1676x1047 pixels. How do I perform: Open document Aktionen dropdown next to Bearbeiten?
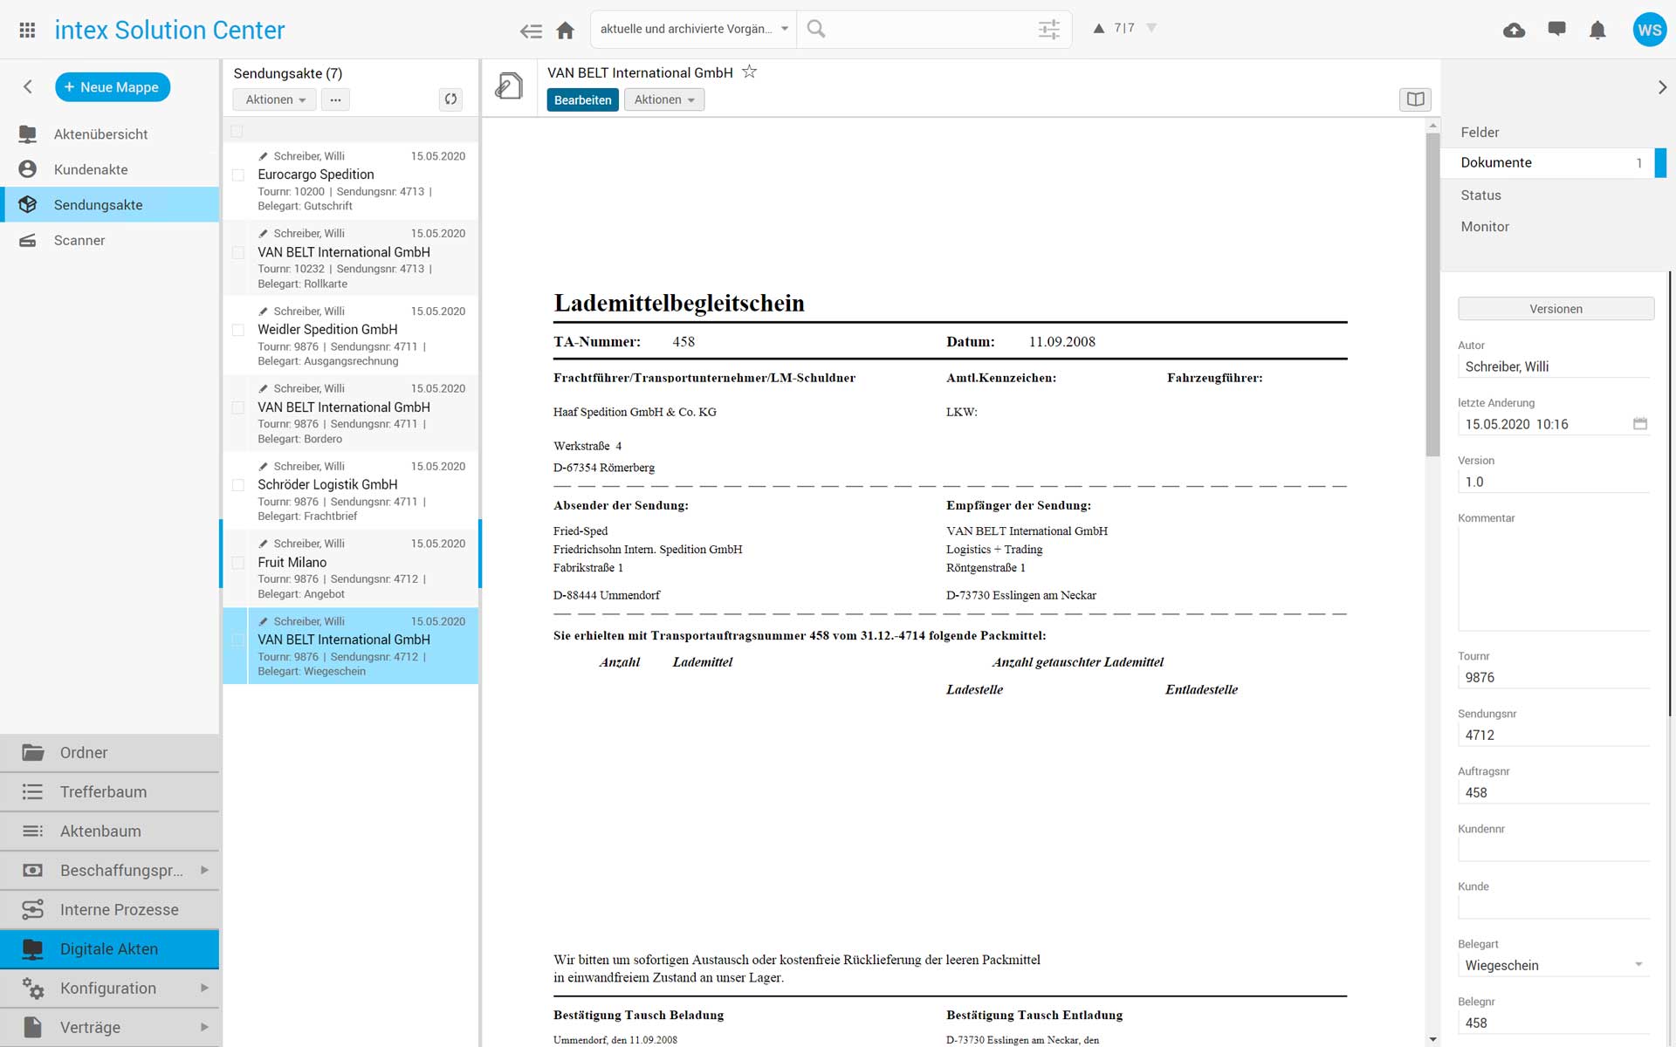pos(663,100)
